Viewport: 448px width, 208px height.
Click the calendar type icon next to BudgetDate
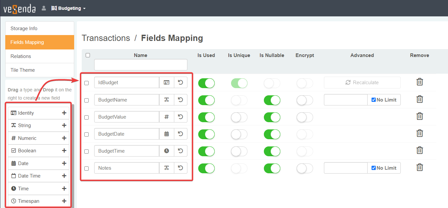click(166, 134)
